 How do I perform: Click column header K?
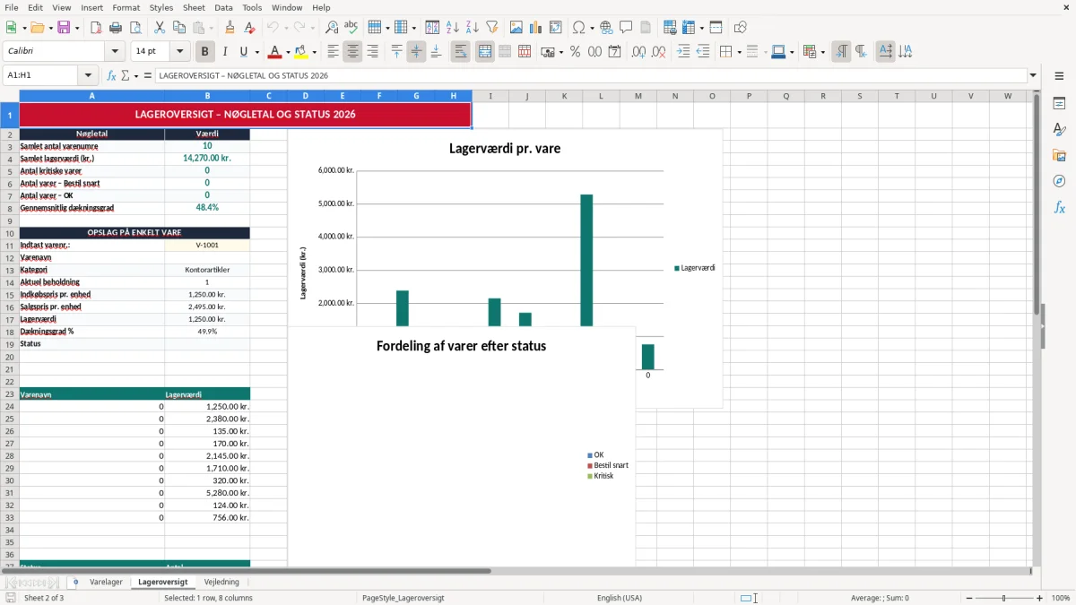564,96
